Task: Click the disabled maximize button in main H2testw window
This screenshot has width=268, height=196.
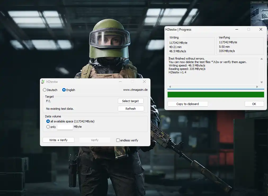Action: click(x=132, y=82)
